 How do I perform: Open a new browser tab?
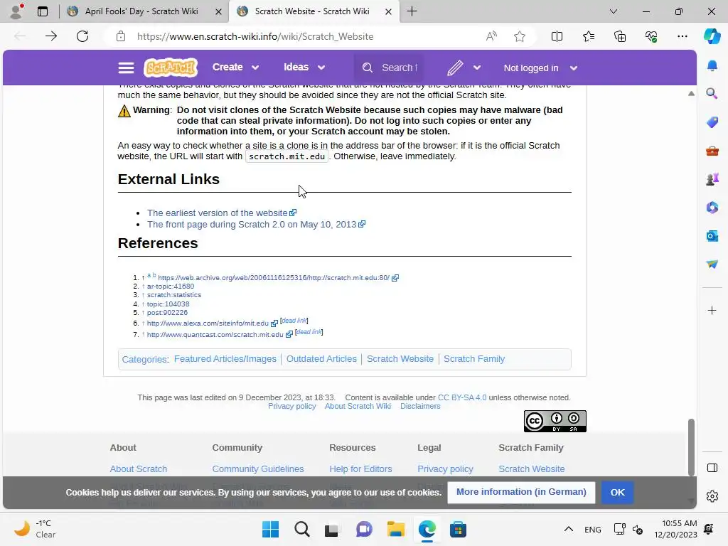click(412, 11)
